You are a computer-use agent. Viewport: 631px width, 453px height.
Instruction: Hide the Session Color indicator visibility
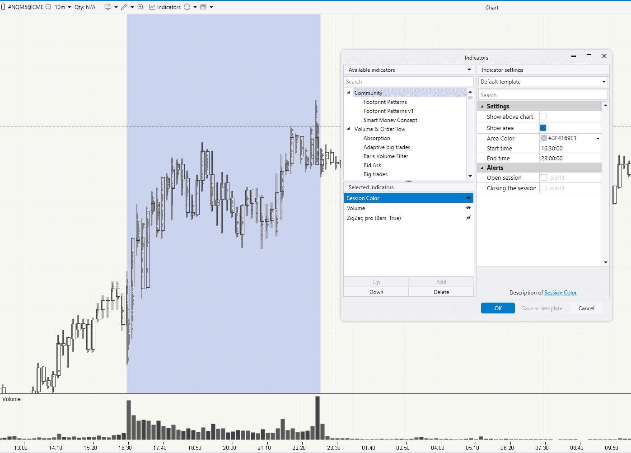(468, 198)
